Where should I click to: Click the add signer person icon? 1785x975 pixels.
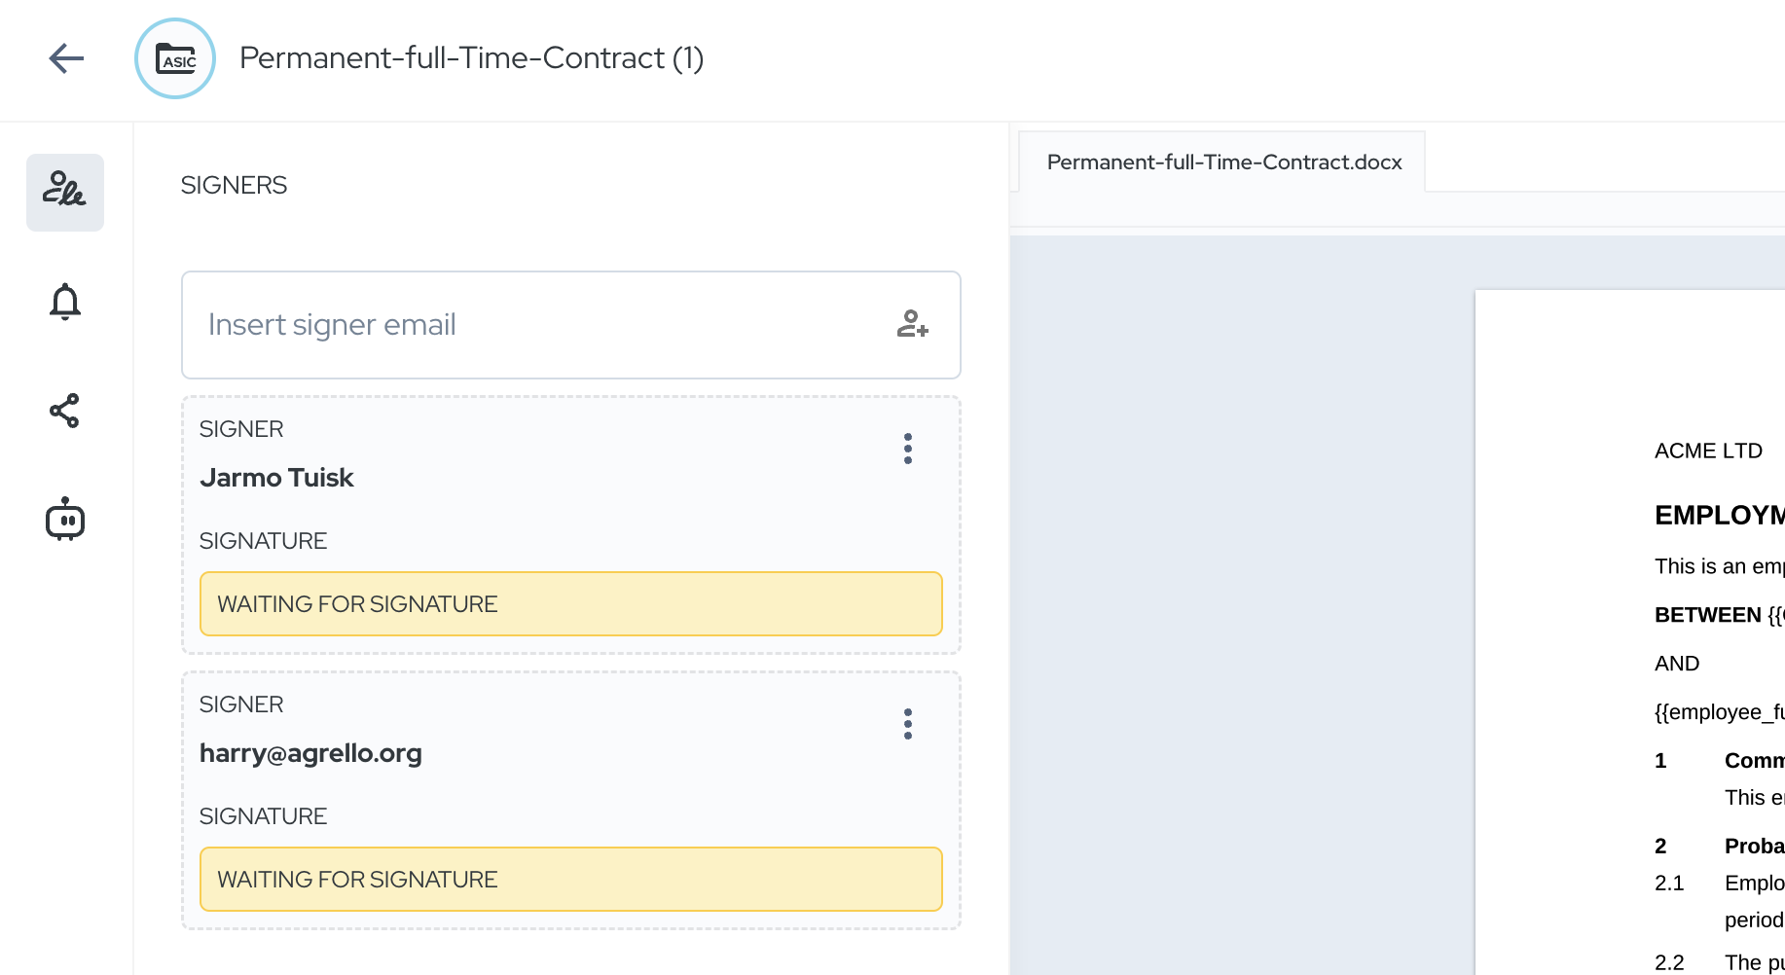(912, 324)
